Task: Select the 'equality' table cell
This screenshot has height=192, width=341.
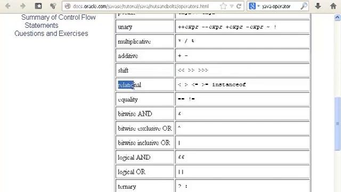Action: pyautogui.click(x=145, y=99)
